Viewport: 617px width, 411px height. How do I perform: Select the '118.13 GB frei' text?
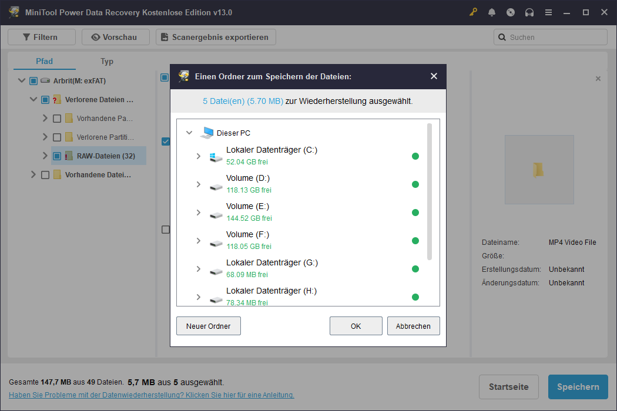(249, 190)
